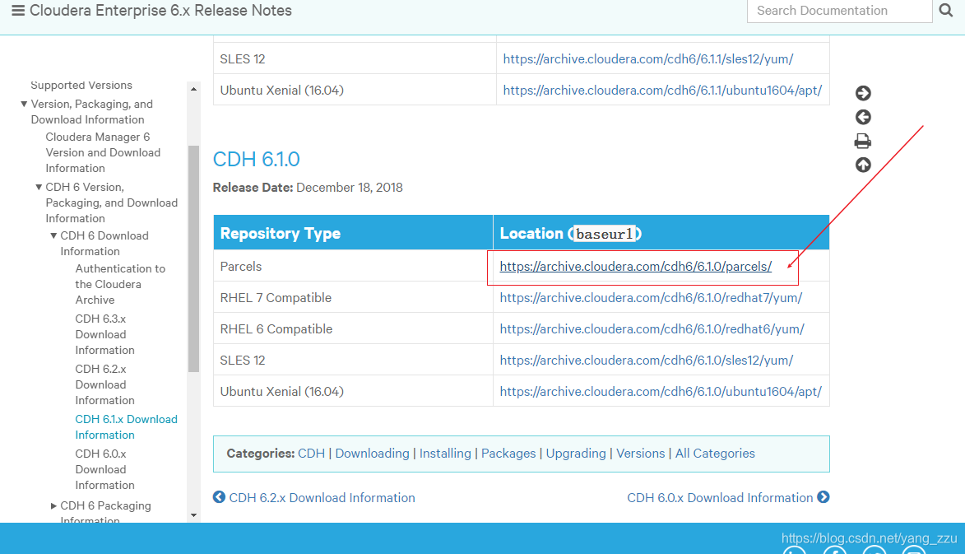Open the Upgrading category link
The height and width of the screenshot is (554, 965).
click(576, 454)
